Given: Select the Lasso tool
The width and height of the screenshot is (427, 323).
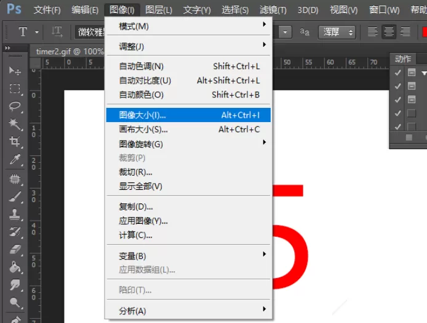Looking at the screenshot, I should [15, 106].
